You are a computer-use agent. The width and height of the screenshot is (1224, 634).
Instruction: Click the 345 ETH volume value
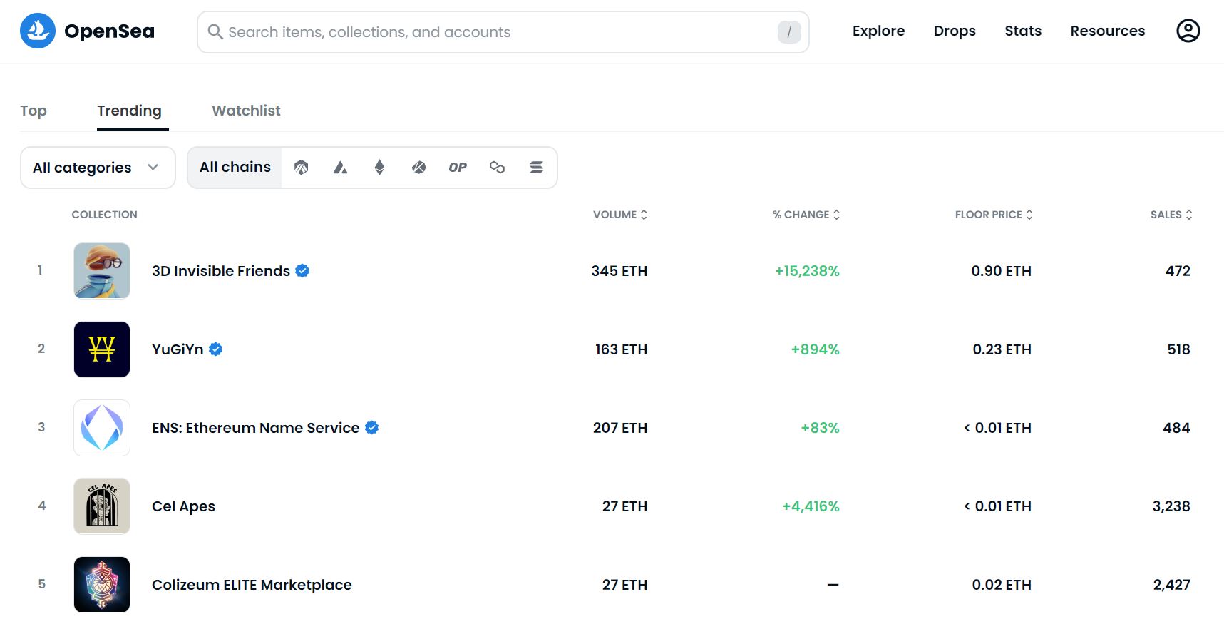click(x=619, y=271)
